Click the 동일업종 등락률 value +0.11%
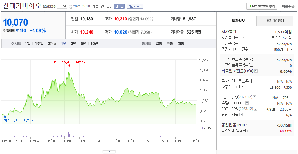Screen dimensions: 298x154 click(x=285, y=131)
